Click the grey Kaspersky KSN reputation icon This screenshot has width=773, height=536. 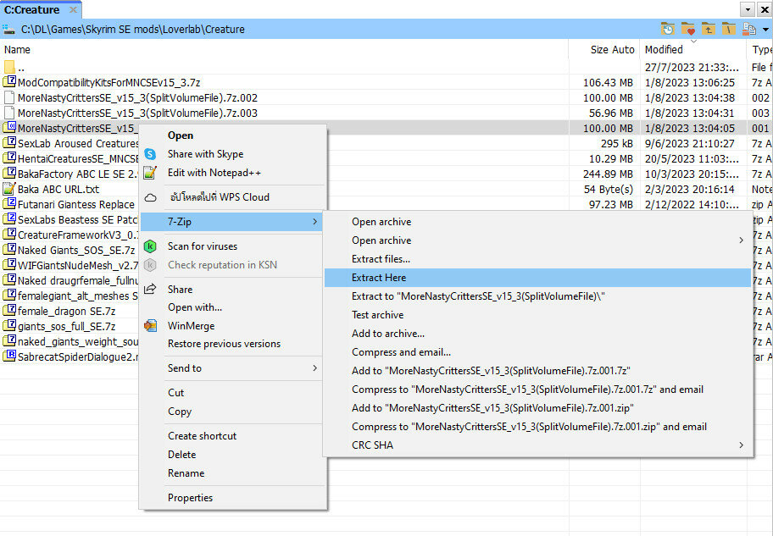pyautogui.click(x=150, y=265)
